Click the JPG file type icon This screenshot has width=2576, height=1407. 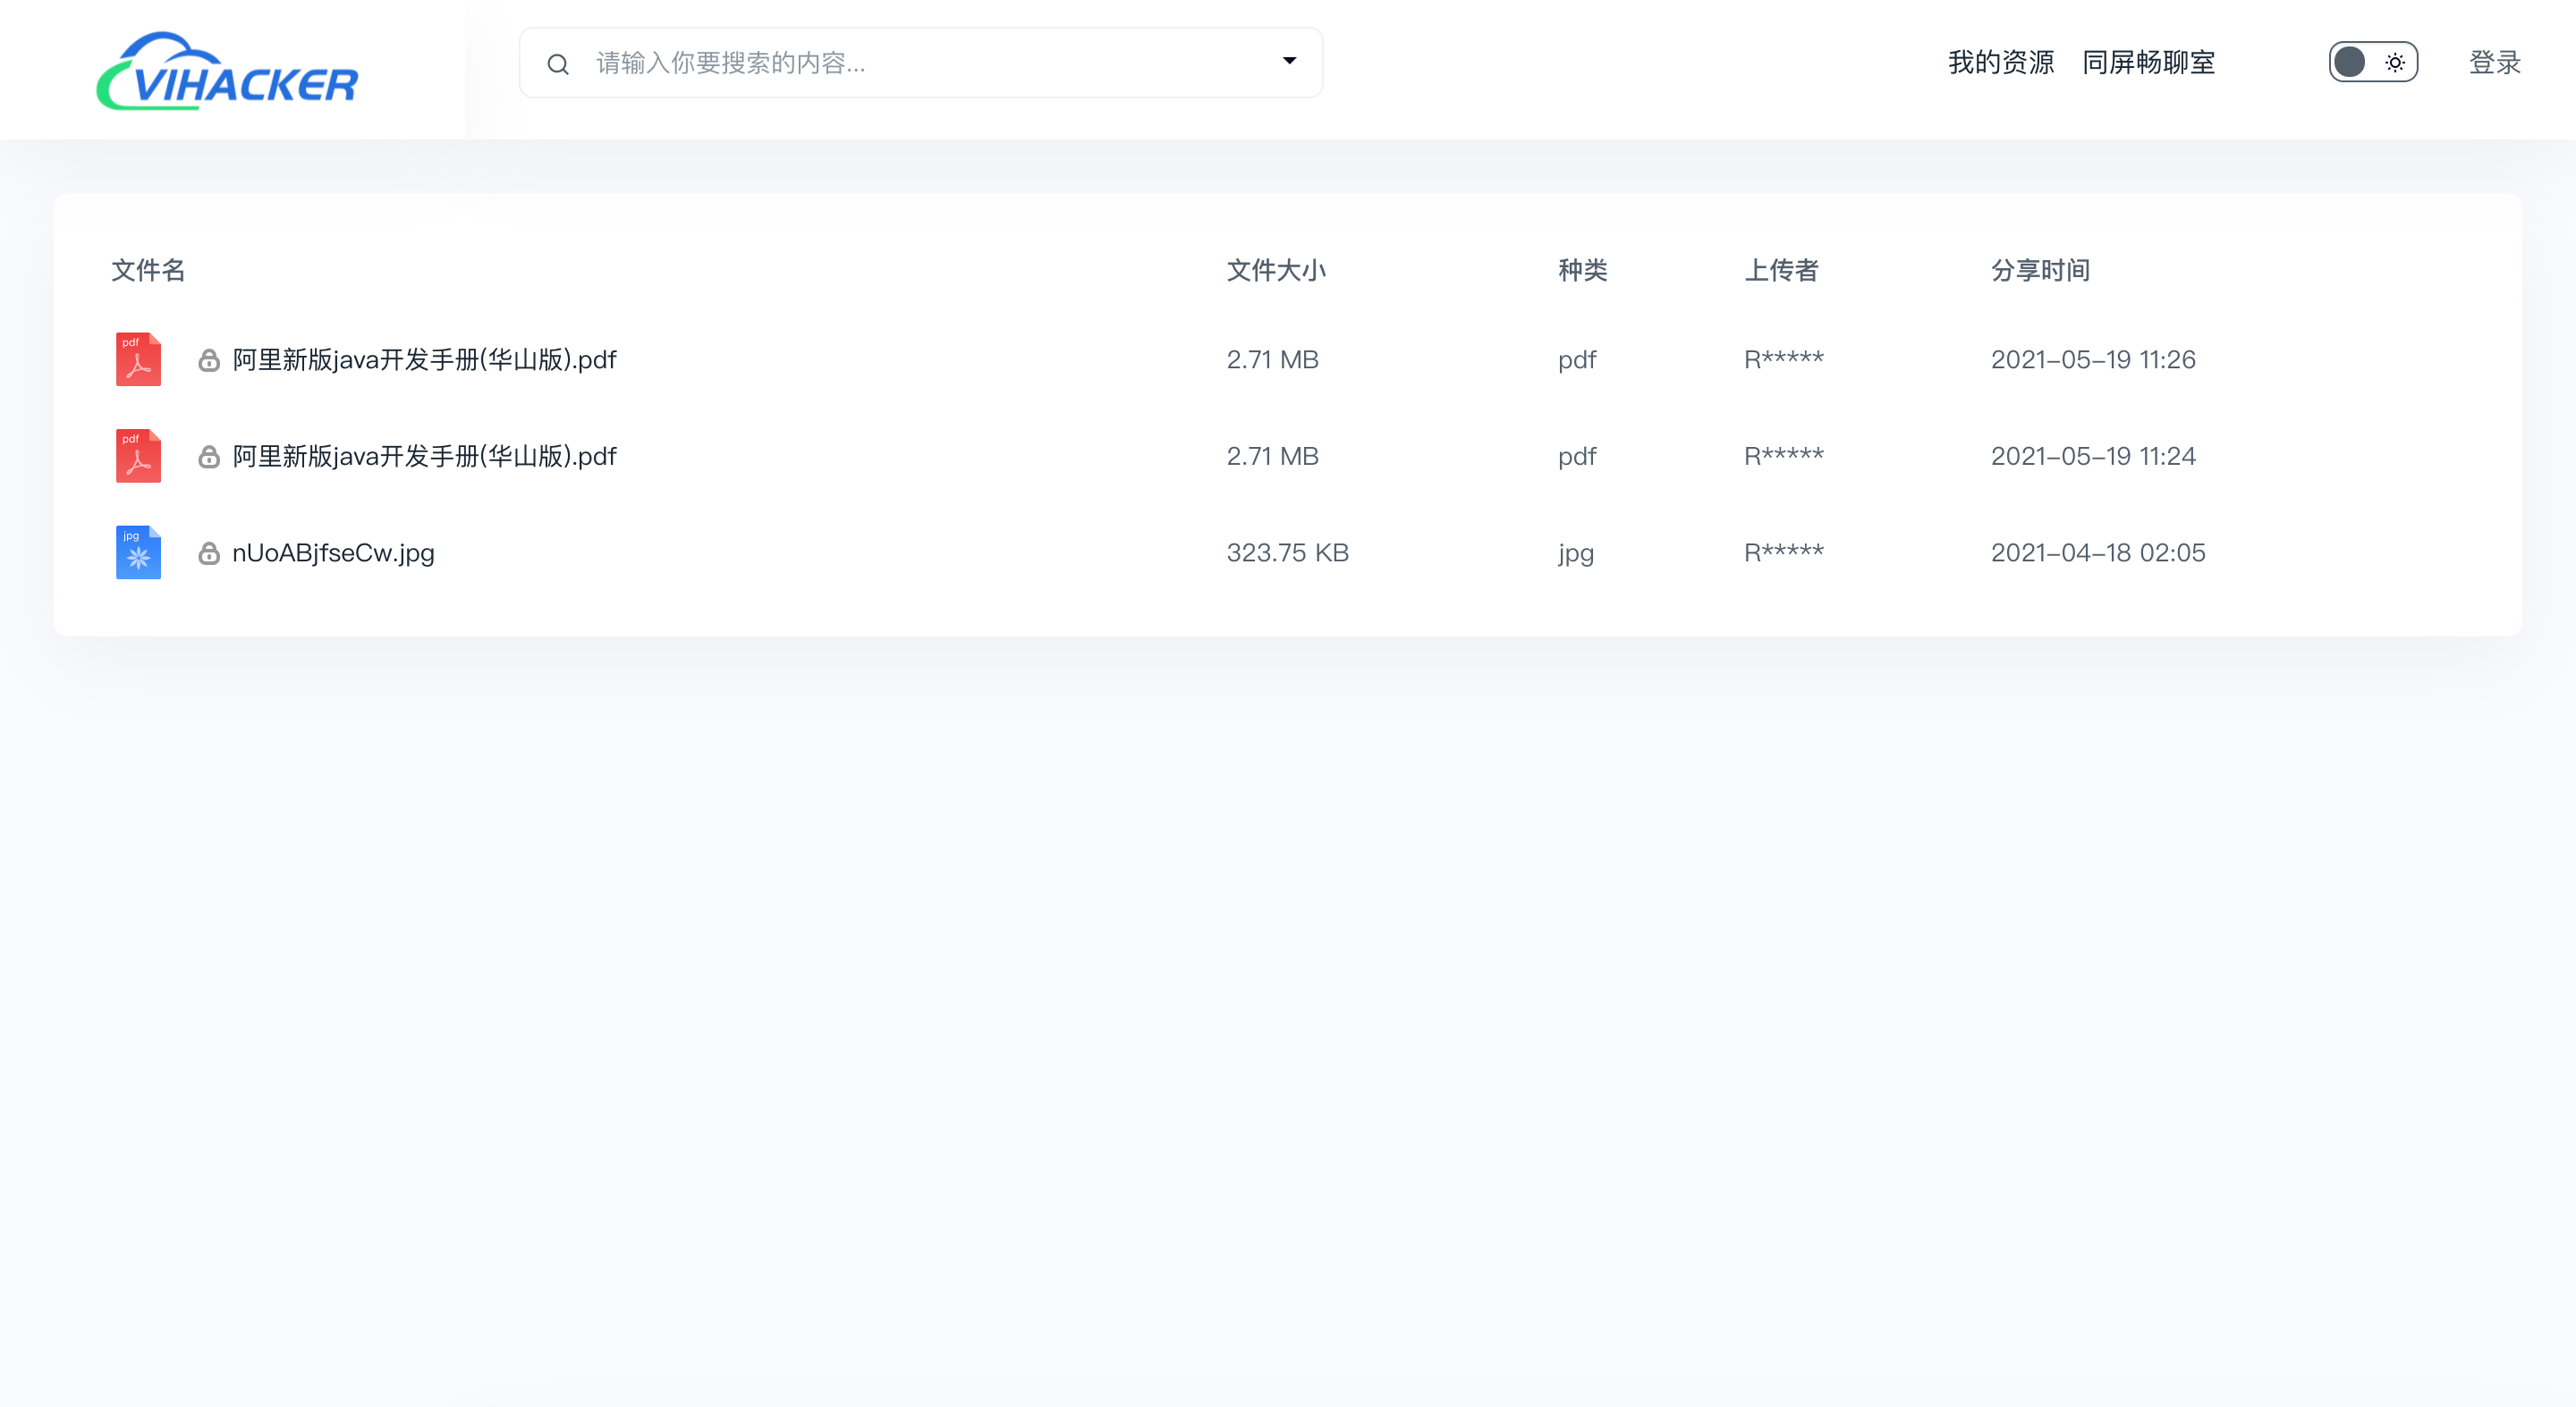point(138,552)
